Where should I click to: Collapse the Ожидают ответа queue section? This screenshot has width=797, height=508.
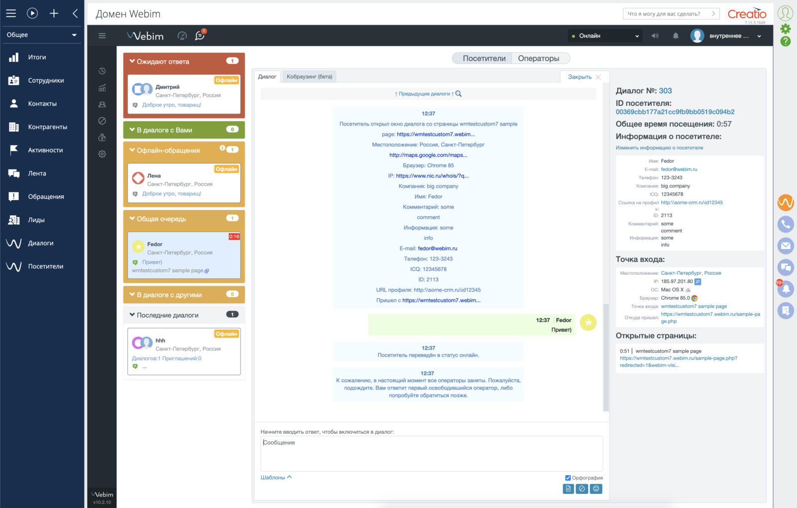[132, 61]
